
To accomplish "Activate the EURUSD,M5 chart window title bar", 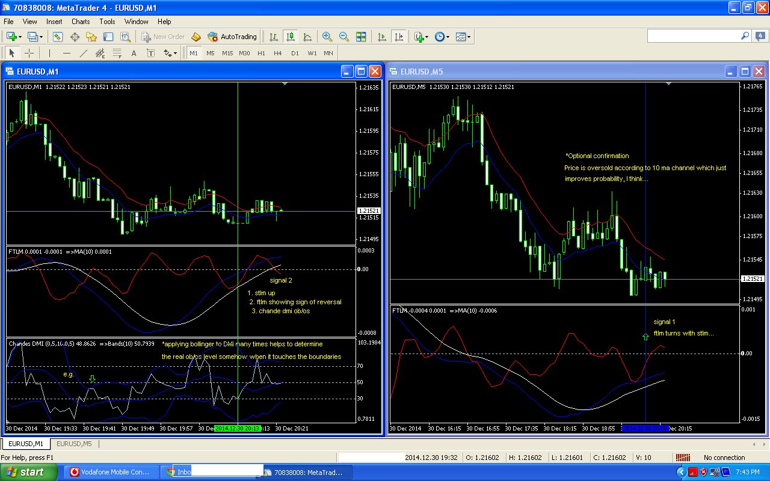I will point(556,72).
